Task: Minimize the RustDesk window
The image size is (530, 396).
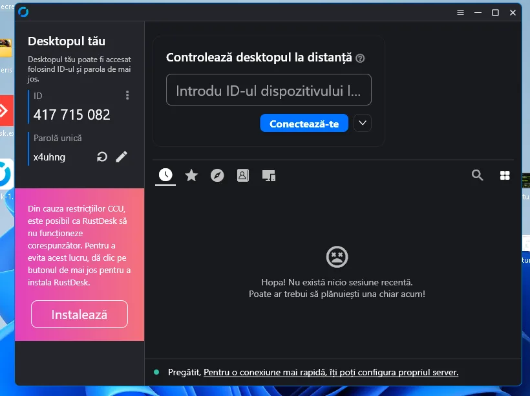Action: click(x=478, y=12)
